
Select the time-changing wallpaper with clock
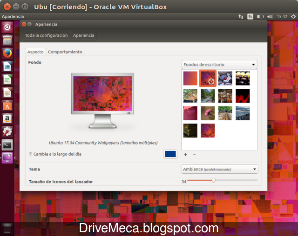tap(208, 79)
